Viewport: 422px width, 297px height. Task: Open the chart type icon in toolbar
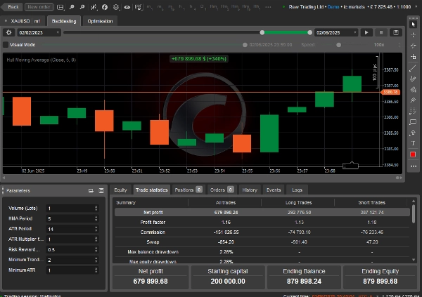click(138, 7)
